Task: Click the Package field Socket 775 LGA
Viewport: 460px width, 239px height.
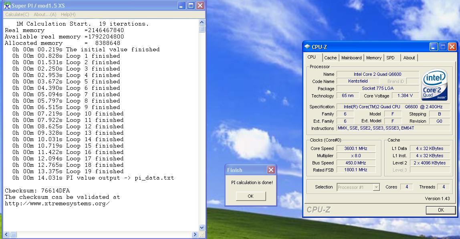Action: coord(377,88)
